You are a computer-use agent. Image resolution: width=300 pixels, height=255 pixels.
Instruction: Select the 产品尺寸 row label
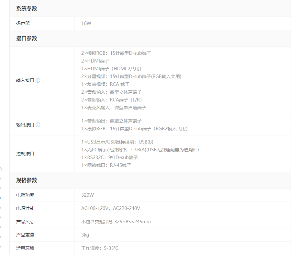tap(25, 222)
